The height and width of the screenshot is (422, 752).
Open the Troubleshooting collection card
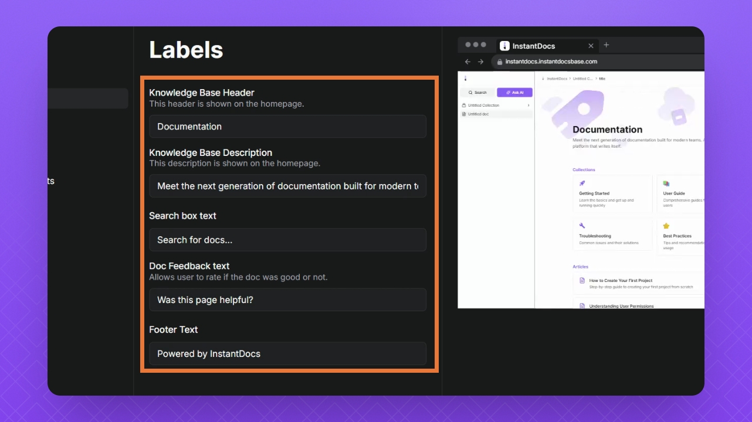[x=612, y=234]
